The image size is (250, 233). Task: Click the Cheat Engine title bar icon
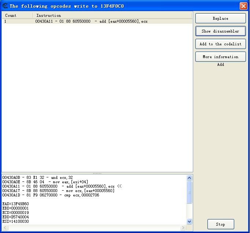coord(5,6)
